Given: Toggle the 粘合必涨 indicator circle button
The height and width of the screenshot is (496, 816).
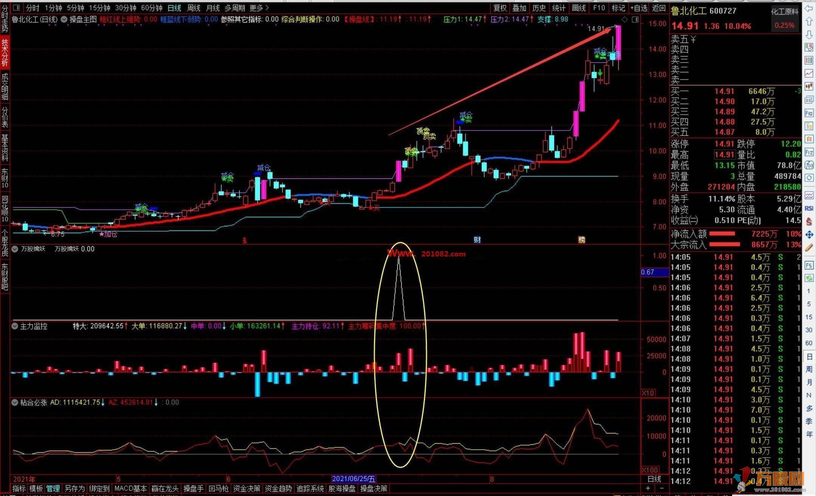Looking at the screenshot, I should (15, 402).
